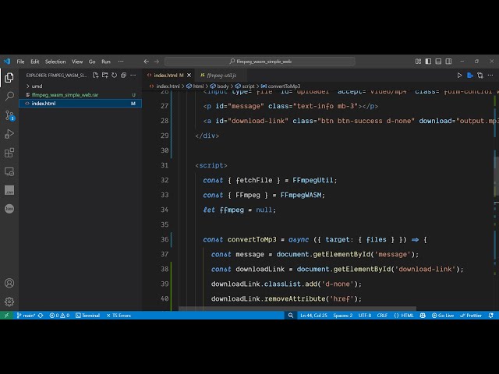This screenshot has height=374, width=499.
Task: Close the index.html tab
Action: (x=189, y=76)
